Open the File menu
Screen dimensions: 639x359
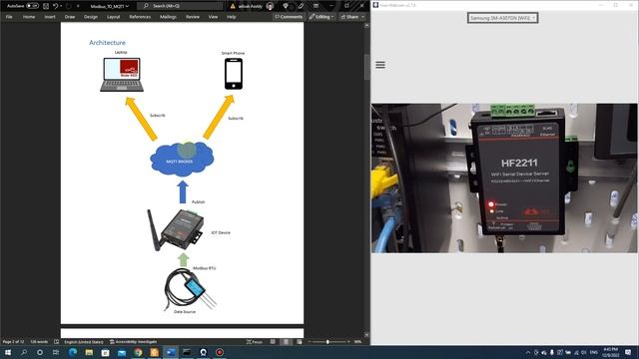tap(9, 17)
